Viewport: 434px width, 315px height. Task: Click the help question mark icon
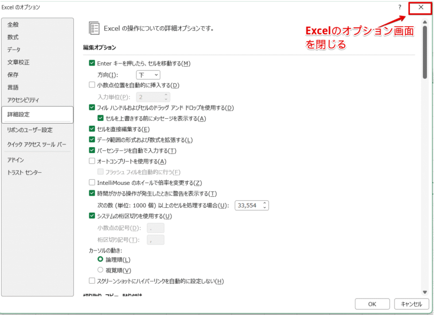pos(400,7)
